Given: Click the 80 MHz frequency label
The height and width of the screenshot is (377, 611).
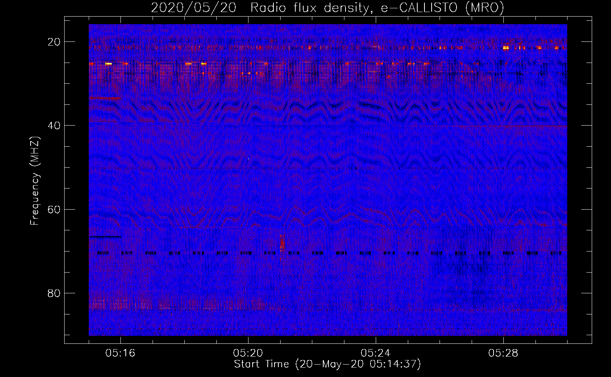Looking at the screenshot, I should tap(54, 293).
